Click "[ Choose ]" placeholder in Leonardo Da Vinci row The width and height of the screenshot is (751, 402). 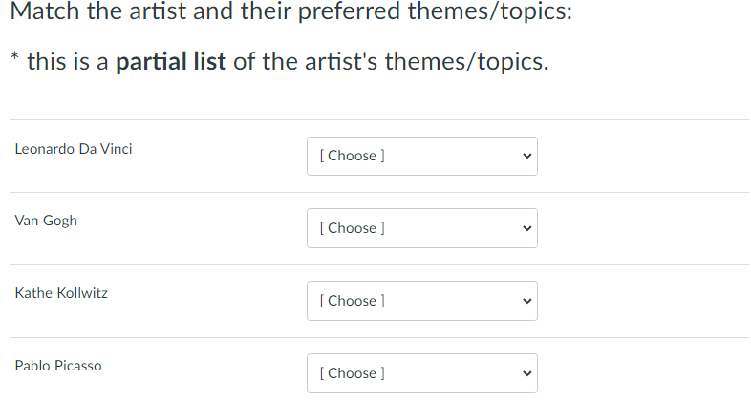[353, 156]
